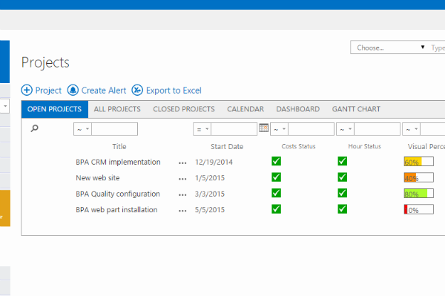Sort by the Costs Status column header

[298, 146]
